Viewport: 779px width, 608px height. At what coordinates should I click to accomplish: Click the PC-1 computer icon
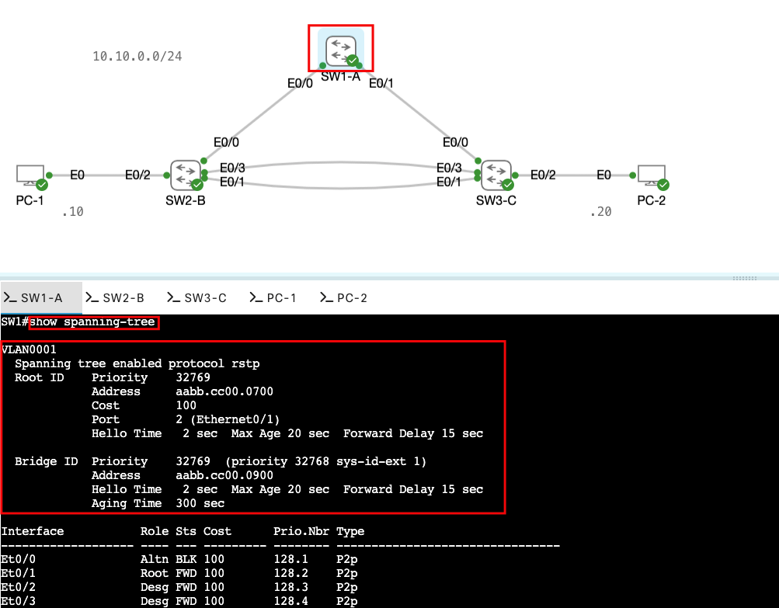coord(30,175)
